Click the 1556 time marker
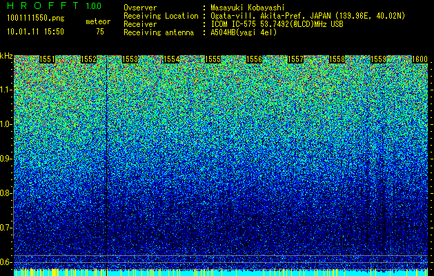 click(255, 59)
